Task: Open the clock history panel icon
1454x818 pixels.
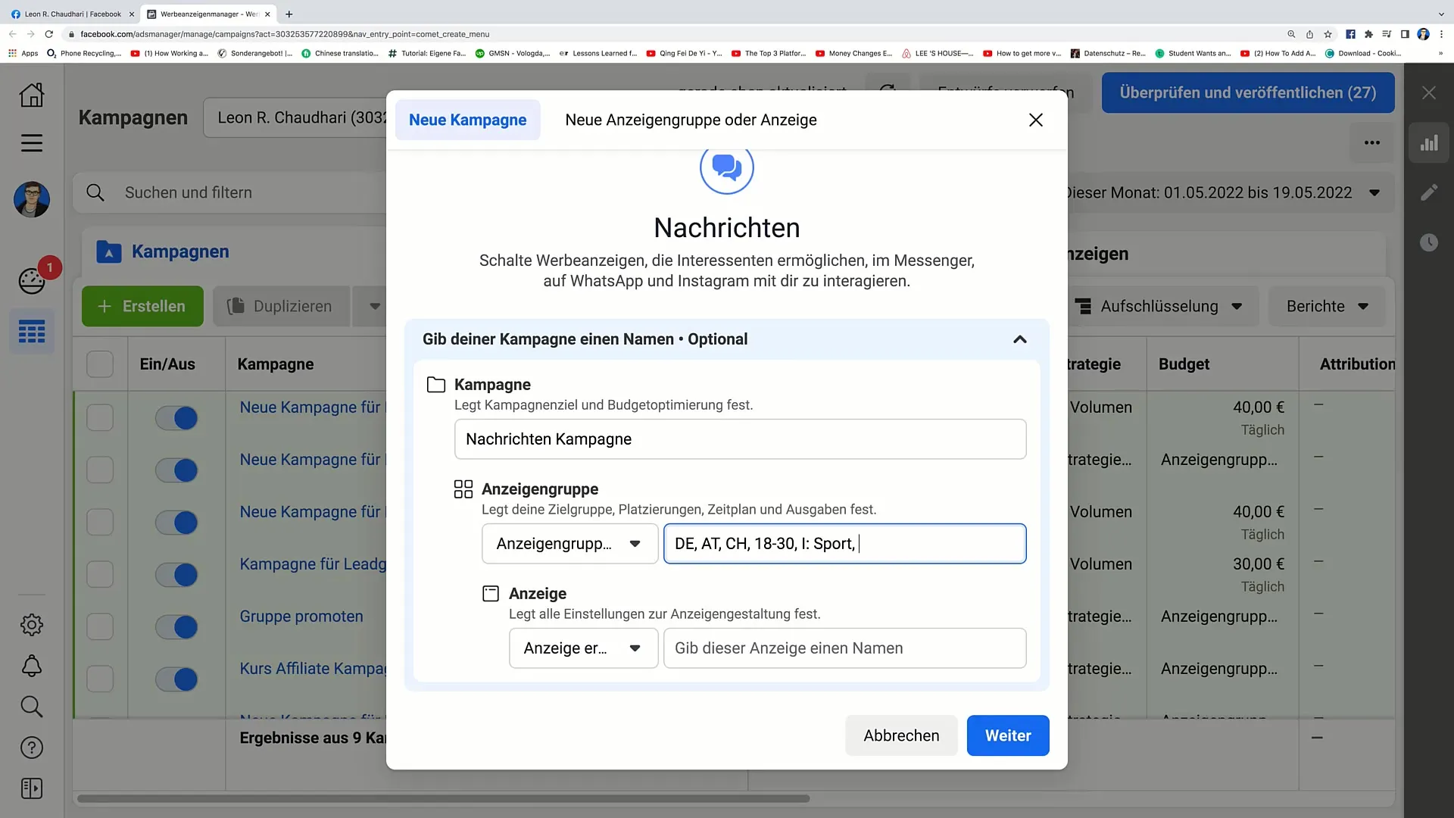Action: click(1429, 242)
